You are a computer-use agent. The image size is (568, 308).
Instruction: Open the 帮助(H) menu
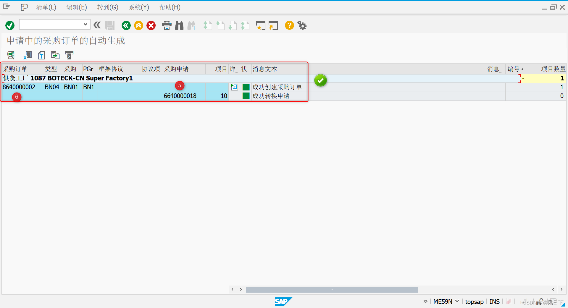[x=170, y=7]
